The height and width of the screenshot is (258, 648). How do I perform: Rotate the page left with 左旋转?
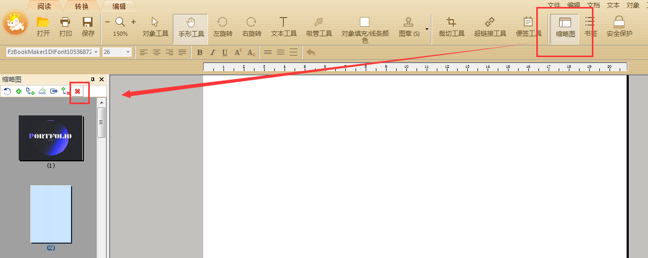tap(222, 27)
